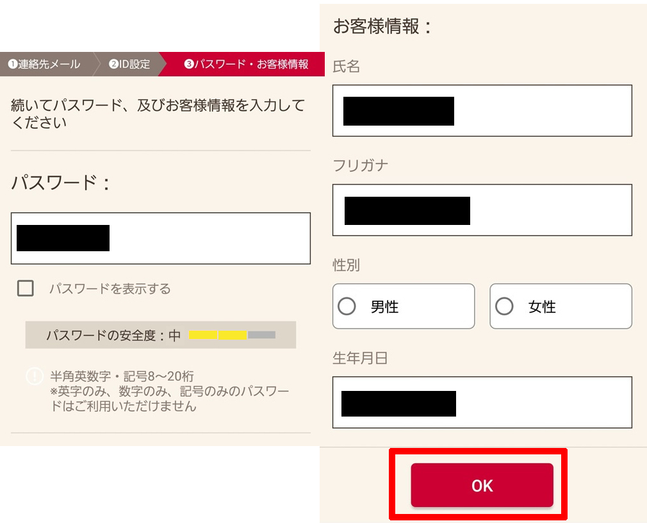The width and height of the screenshot is (647, 530).
Task: Check the パスワードを表示する checkbox
Action: coord(26,288)
